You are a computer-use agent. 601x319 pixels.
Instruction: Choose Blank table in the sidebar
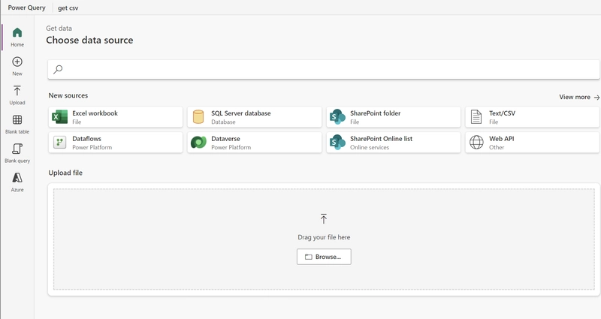coord(17,124)
